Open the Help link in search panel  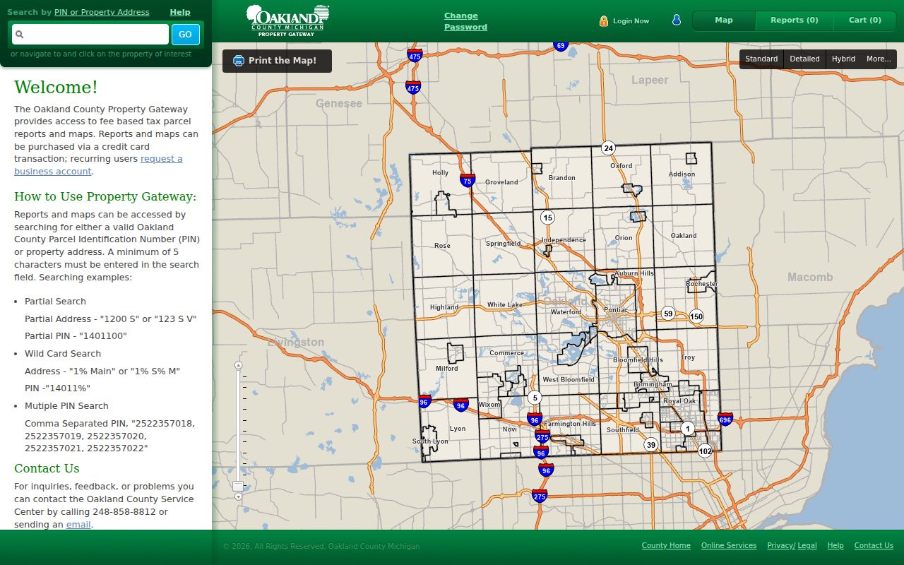[180, 12]
